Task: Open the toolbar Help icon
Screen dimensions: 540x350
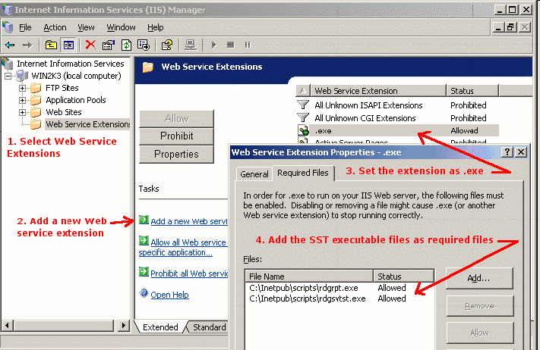Action: tap(167, 45)
